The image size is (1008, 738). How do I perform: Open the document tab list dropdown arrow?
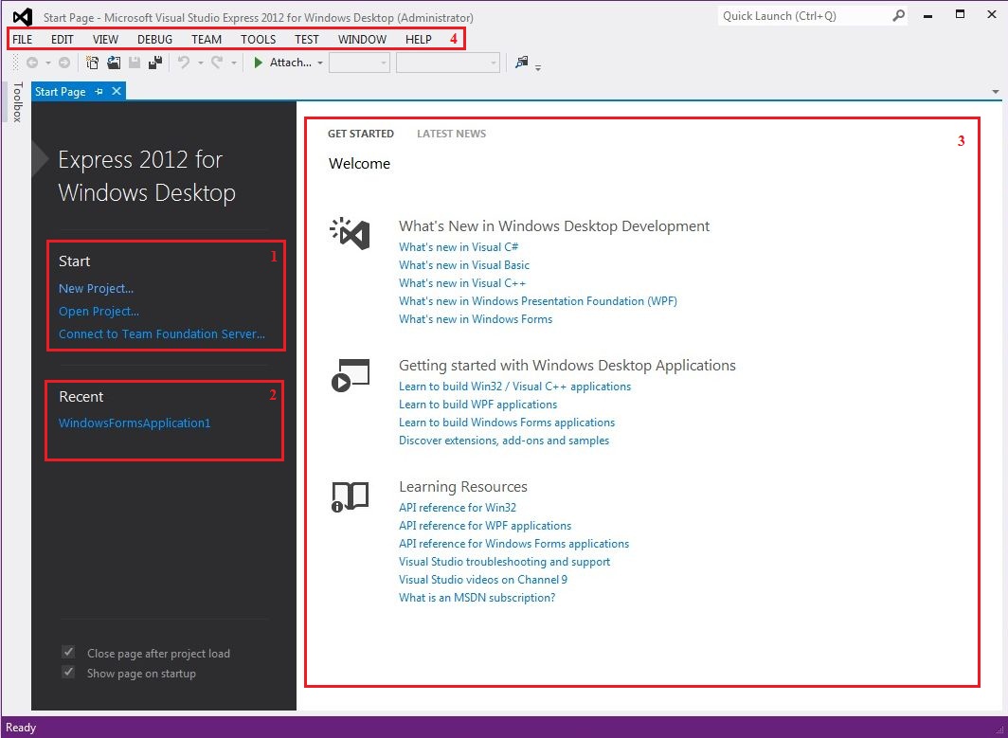(996, 92)
